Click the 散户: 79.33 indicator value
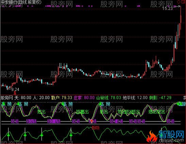This screenshot has width=186, height=144. coord(62,98)
